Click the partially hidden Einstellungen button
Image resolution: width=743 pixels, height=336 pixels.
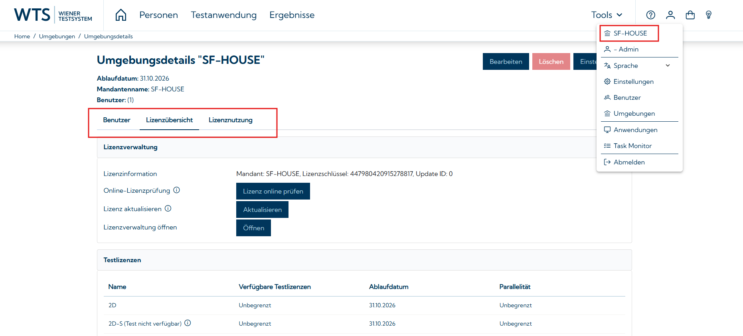click(x=585, y=61)
